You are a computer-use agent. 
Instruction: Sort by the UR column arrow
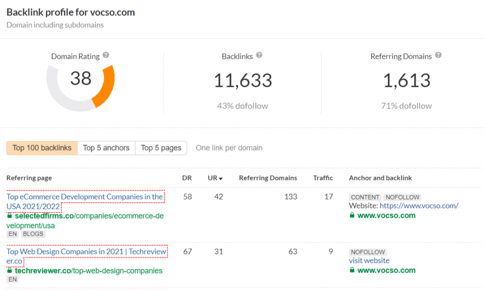point(220,178)
